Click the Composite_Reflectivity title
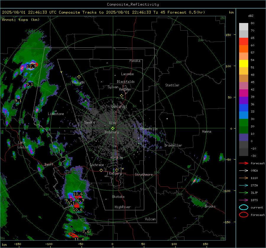This screenshot has height=248, width=266. 133,4
